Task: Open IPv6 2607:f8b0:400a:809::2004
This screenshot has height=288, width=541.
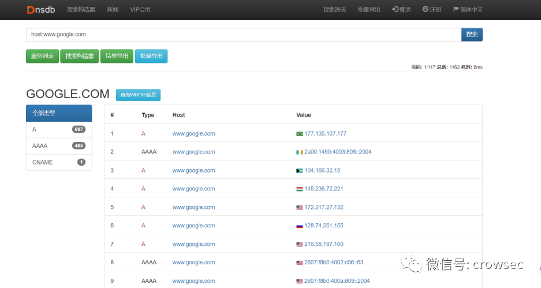Action: 337,281
